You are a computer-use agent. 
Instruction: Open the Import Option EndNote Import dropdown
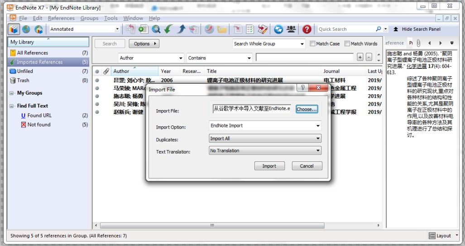pyautogui.click(x=318, y=126)
